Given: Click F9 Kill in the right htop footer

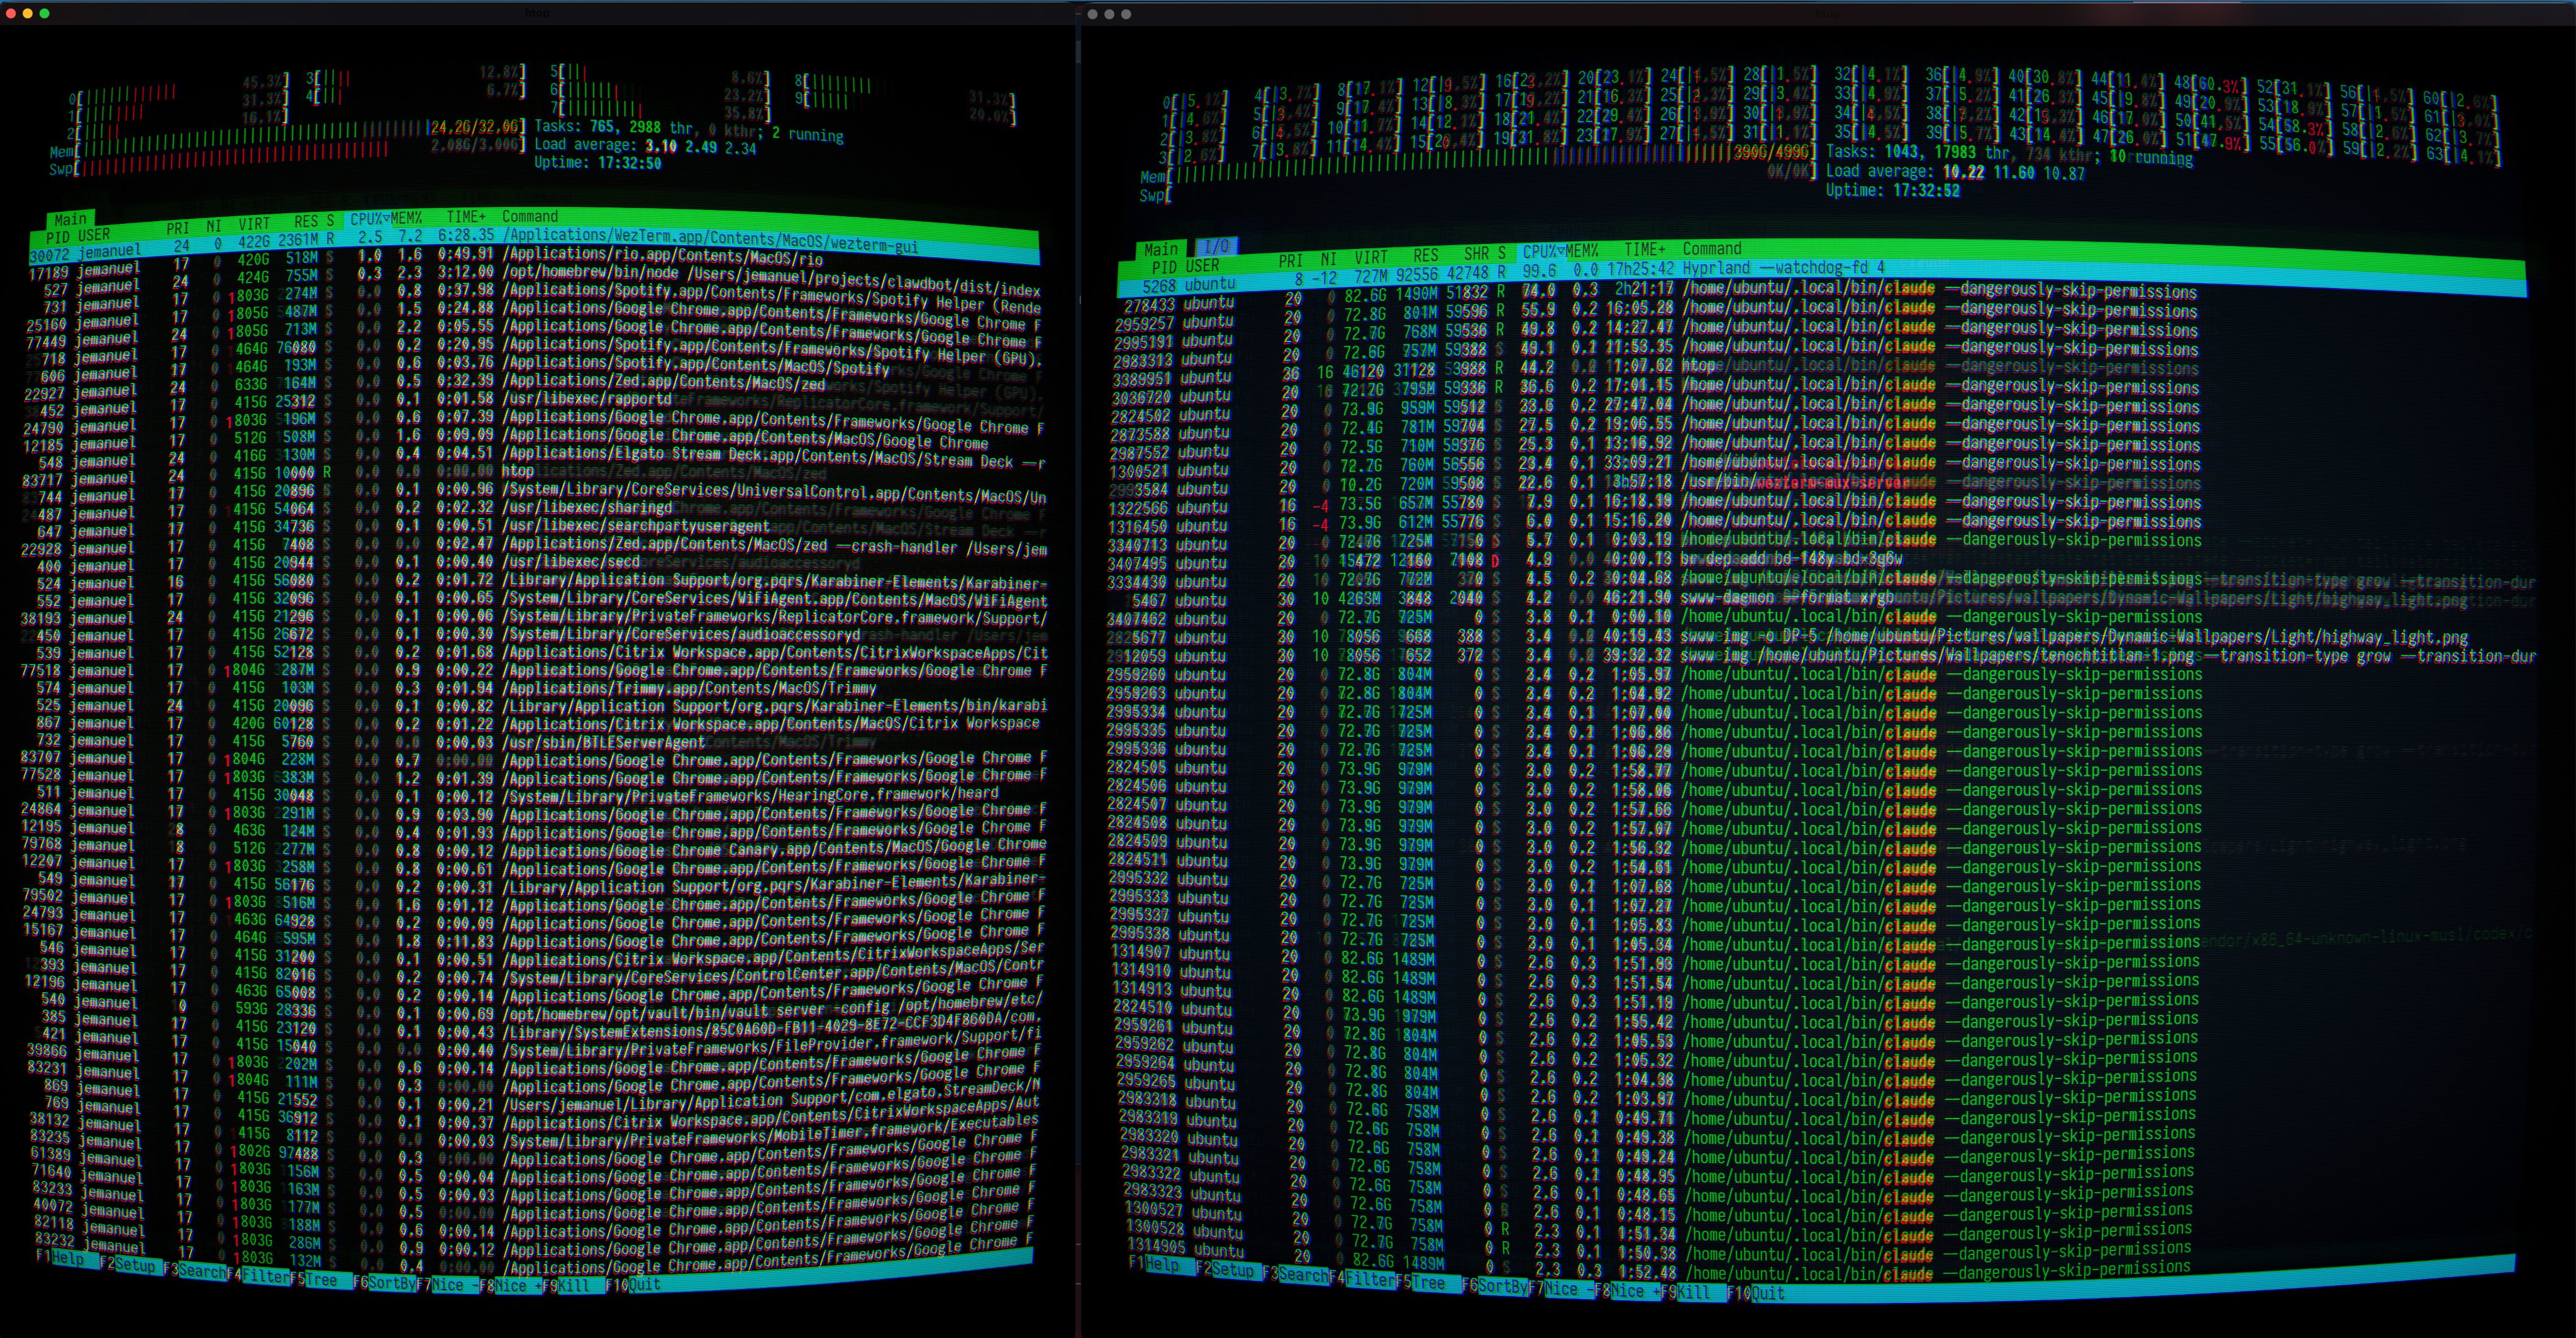Looking at the screenshot, I should (1692, 1292).
